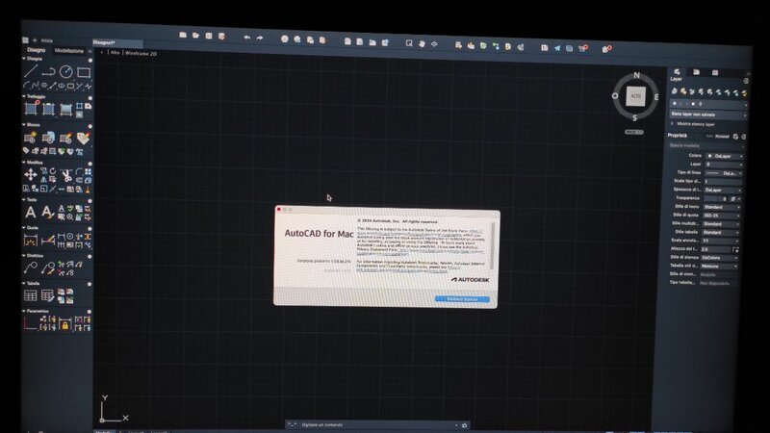This screenshot has height=433, width=770.
Task: Click the home grid icon left of Inizia
Action: tap(25, 39)
